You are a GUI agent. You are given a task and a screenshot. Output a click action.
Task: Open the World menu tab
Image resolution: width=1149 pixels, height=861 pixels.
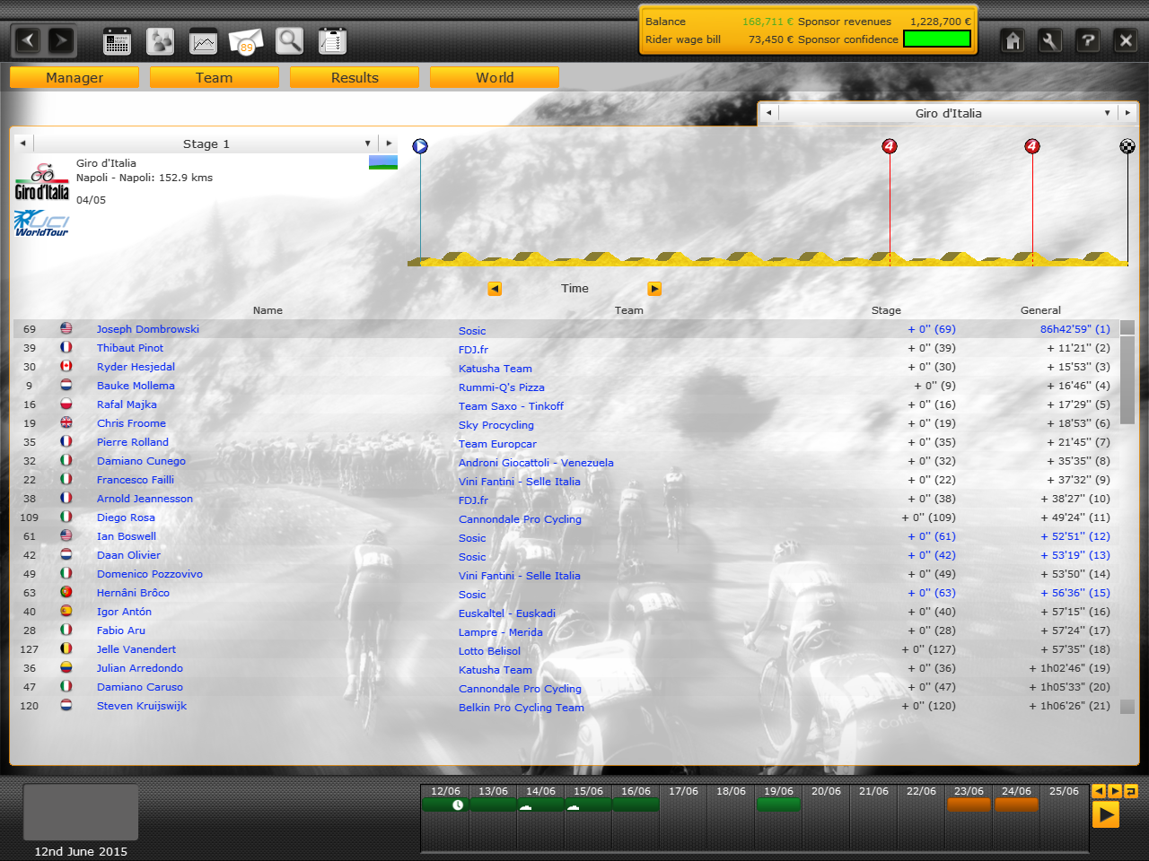coord(495,78)
